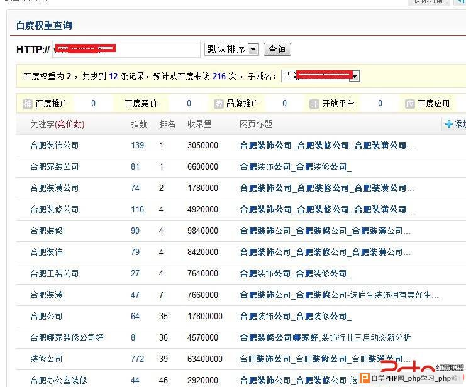Click the 品牌推广 label

coord(243,104)
